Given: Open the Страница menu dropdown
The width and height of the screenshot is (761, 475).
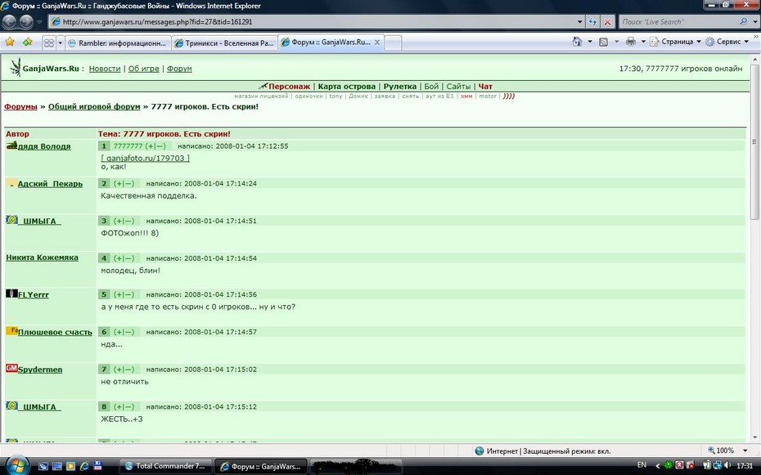Looking at the screenshot, I should click(x=676, y=42).
